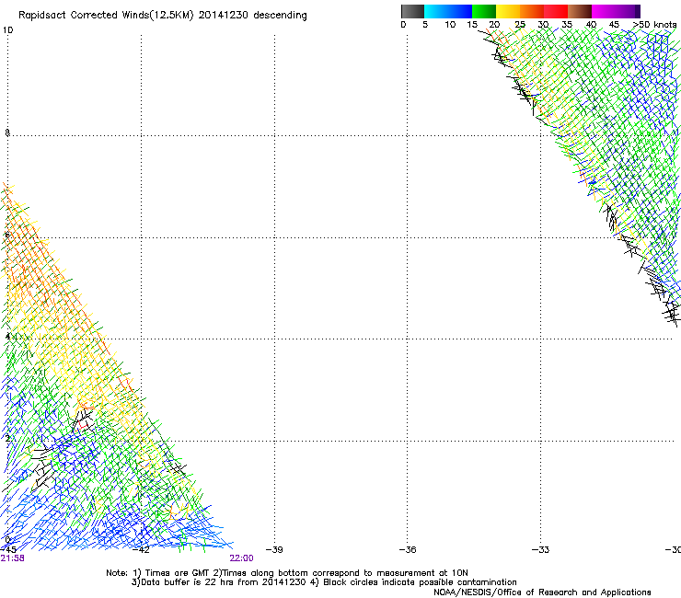Viewport: 681px width, 598px height.
Task: Click the purple time stamp '21:58'
Action: 13,558
